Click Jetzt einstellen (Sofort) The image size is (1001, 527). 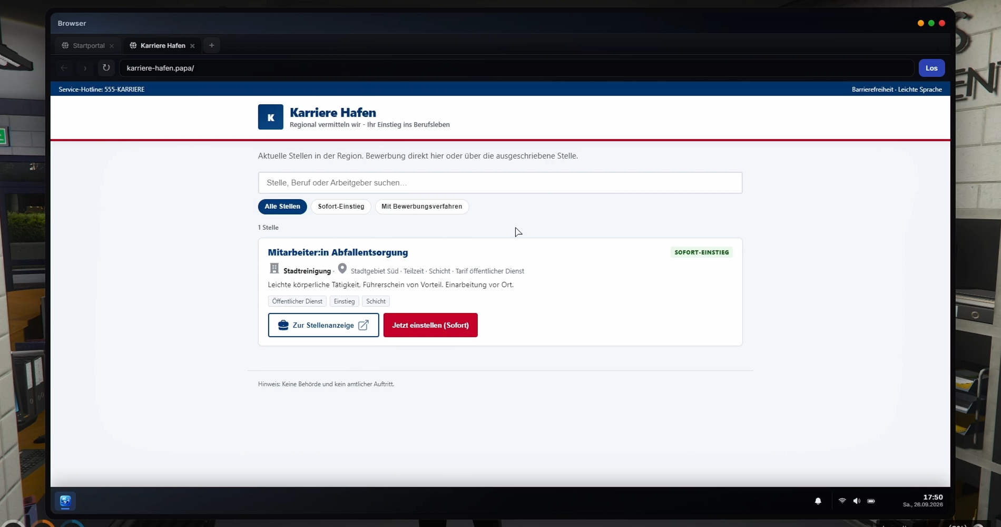coord(430,325)
